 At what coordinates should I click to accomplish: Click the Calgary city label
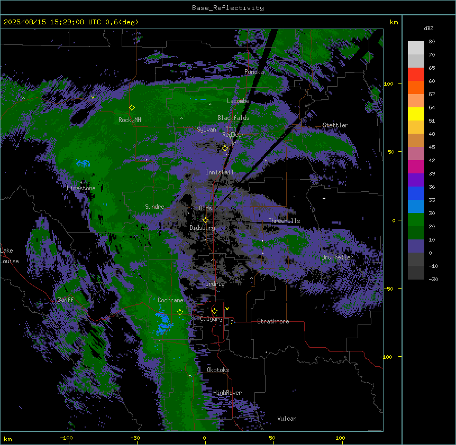pos(211,319)
